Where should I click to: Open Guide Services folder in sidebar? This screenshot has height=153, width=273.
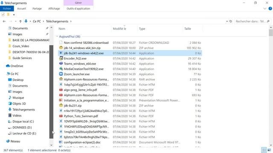[x=22, y=58]
